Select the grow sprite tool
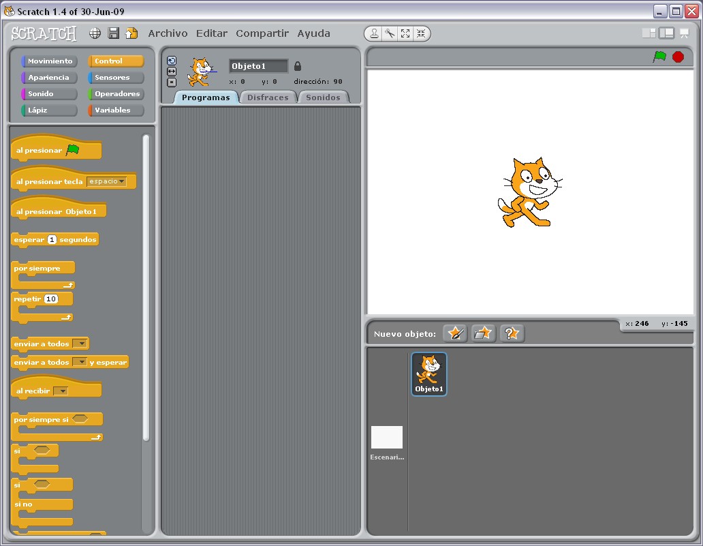Image resolution: width=703 pixels, height=546 pixels. coord(405,33)
